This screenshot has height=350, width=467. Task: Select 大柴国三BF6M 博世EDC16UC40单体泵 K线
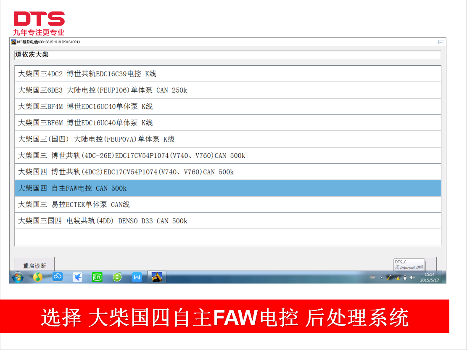(228, 123)
